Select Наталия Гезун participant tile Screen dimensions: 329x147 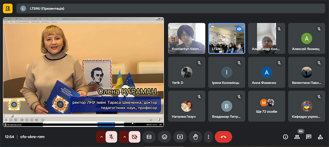pos(187,106)
